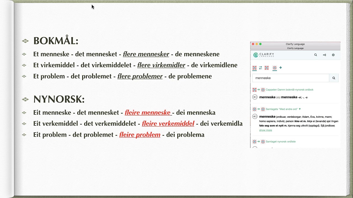Play audio for Samlagets menneske entry
Screen dimensions: 353x198
255,117
